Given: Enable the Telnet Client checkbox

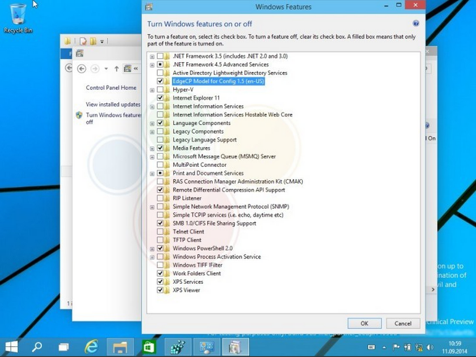Looking at the screenshot, I should pyautogui.click(x=160, y=232).
